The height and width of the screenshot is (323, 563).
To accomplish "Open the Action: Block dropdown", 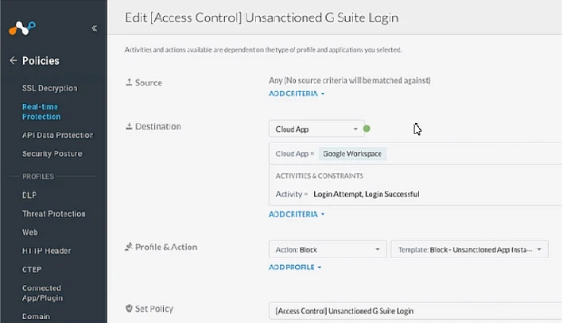I will point(327,250).
